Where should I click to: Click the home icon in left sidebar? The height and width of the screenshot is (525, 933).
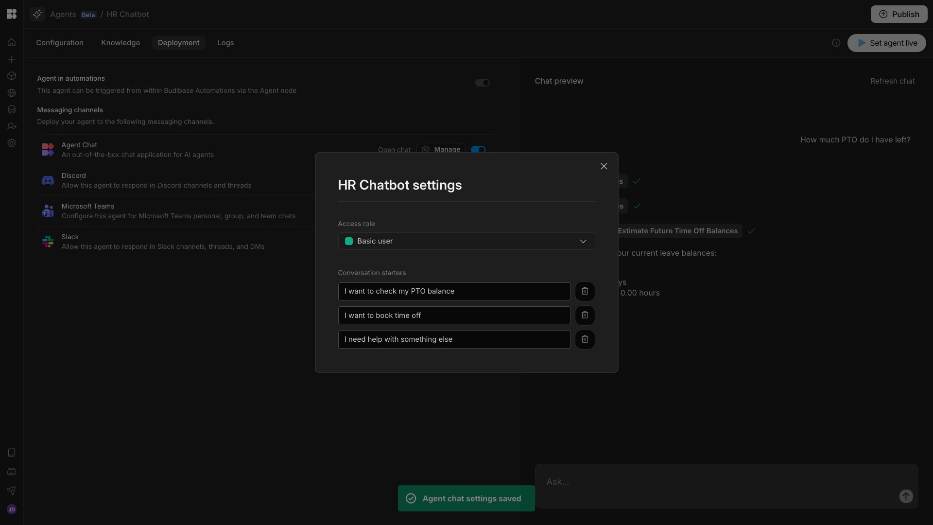12,42
